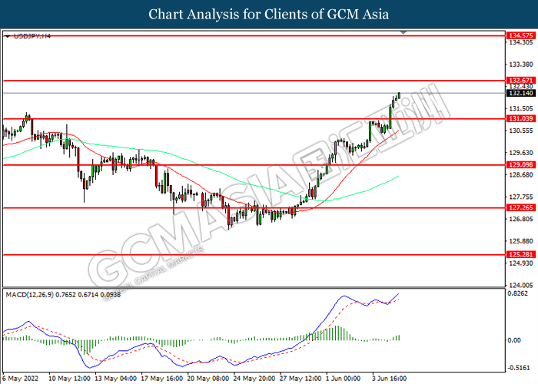The image size is (538, 384).
Task: Click the current price 132.140 label
Action: (x=520, y=93)
